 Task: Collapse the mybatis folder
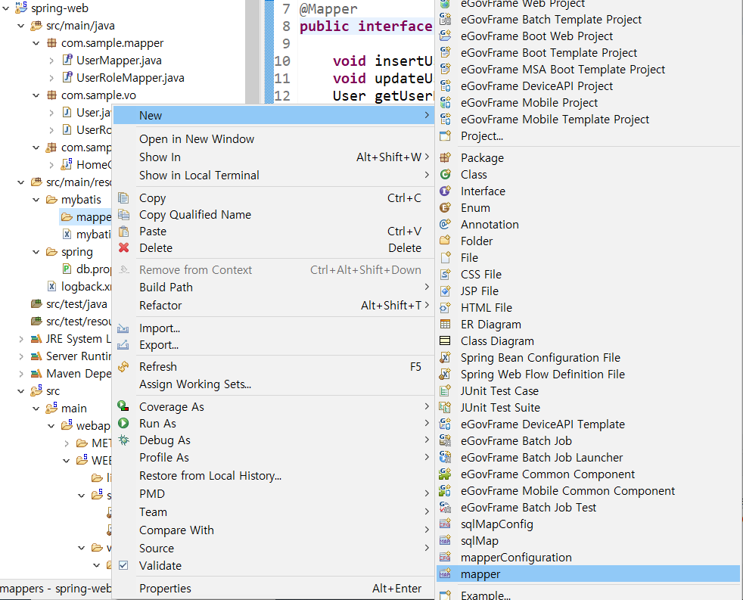pos(36,200)
